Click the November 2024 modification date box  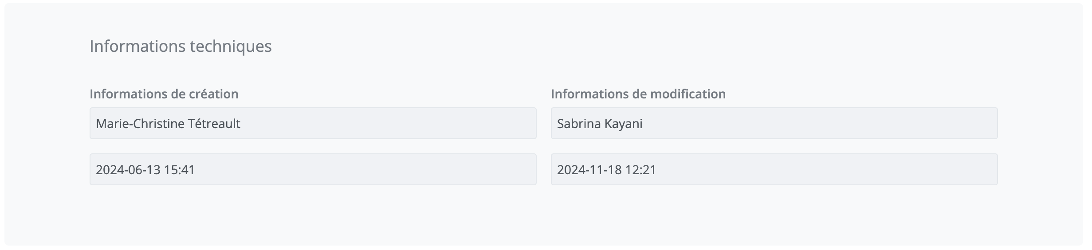point(774,169)
